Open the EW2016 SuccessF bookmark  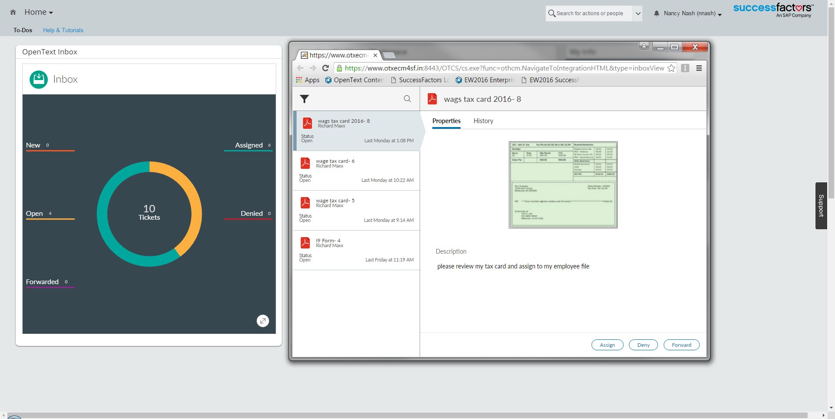[x=550, y=80]
